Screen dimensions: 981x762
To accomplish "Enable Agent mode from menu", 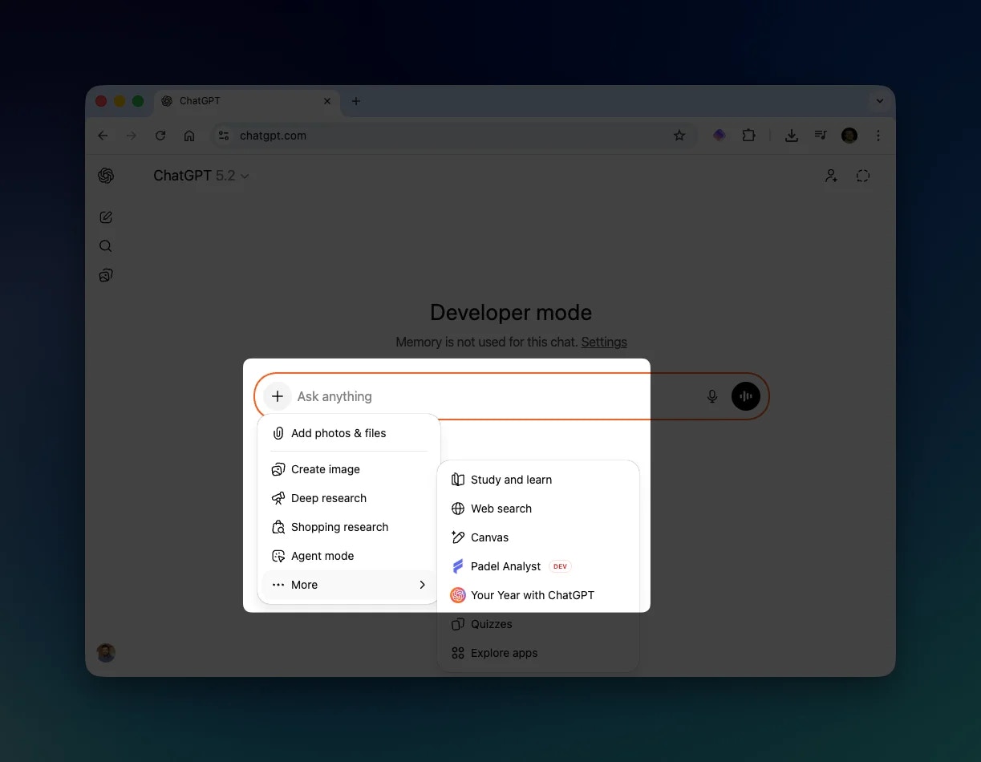I will click(x=349, y=556).
